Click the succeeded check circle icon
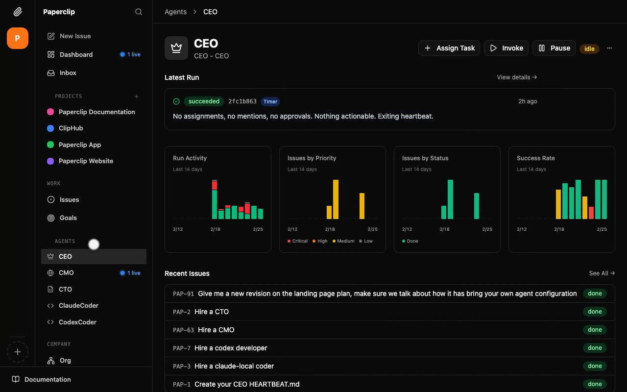The width and height of the screenshot is (627, 392). [x=176, y=101]
